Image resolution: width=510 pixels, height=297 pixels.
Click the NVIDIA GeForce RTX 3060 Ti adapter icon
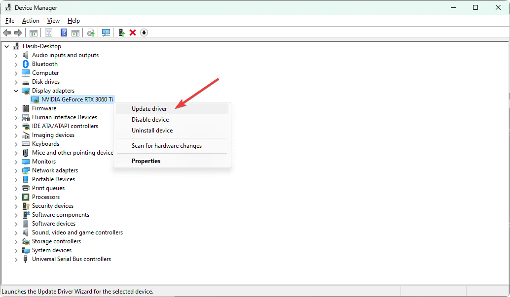pos(35,100)
